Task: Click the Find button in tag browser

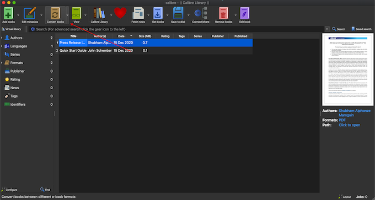Action: pos(45,190)
